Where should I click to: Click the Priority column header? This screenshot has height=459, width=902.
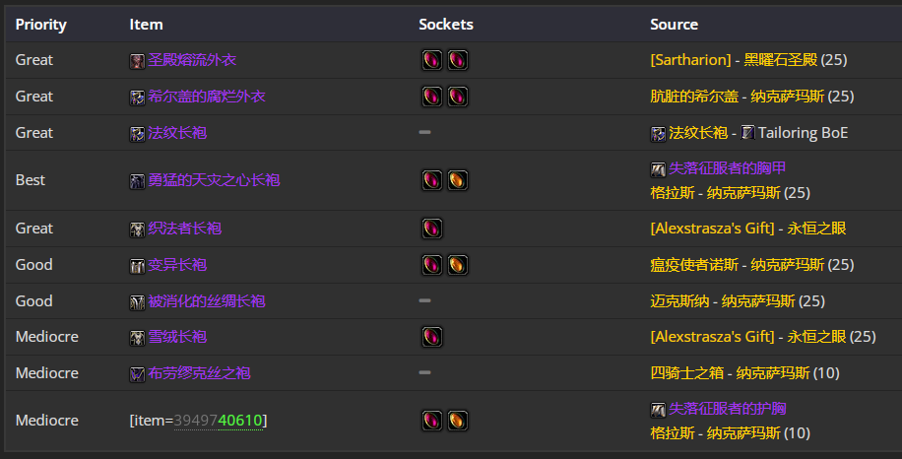click(x=40, y=25)
